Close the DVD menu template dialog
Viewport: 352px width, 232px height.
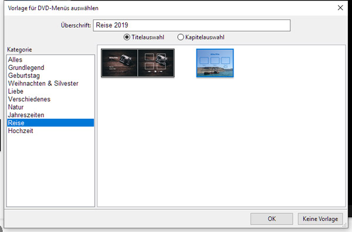point(340,8)
